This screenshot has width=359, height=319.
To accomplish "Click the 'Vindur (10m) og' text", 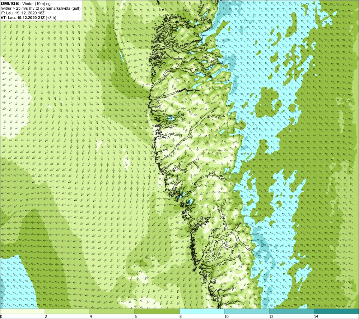I will pyautogui.click(x=37, y=4).
